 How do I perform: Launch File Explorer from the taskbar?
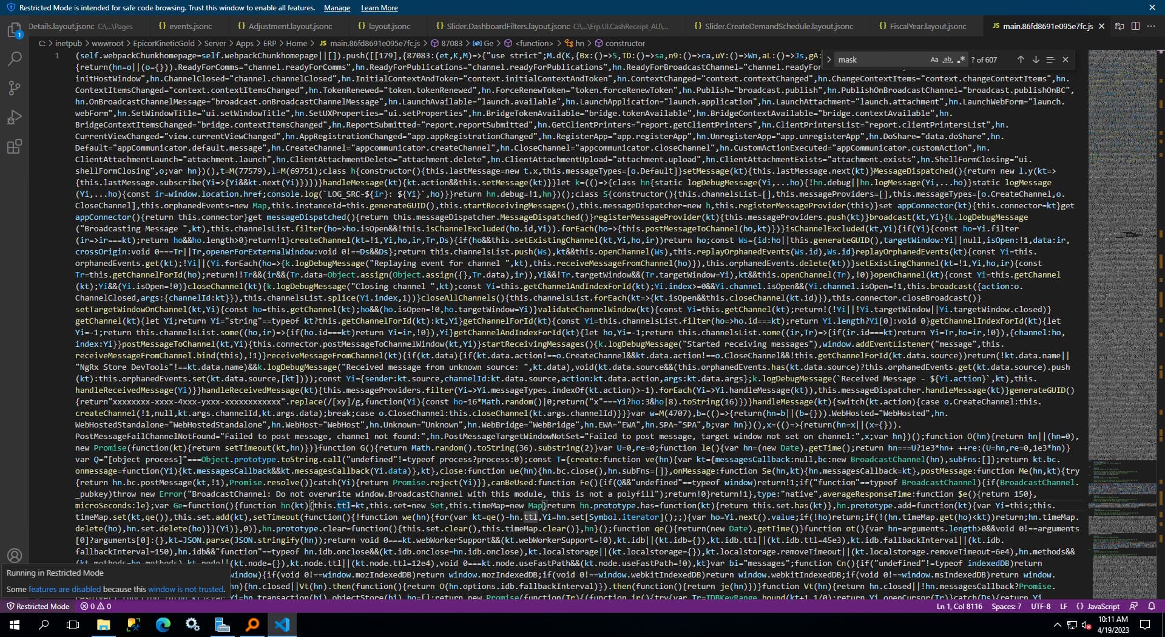(x=103, y=625)
